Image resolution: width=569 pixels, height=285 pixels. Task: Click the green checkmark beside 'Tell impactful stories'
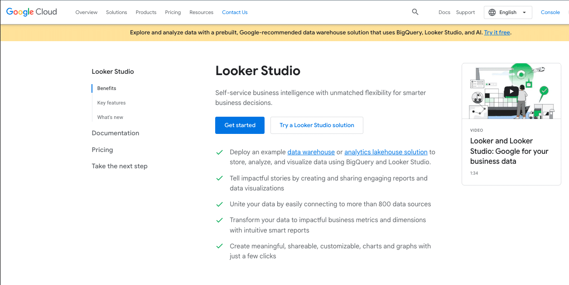(x=220, y=178)
